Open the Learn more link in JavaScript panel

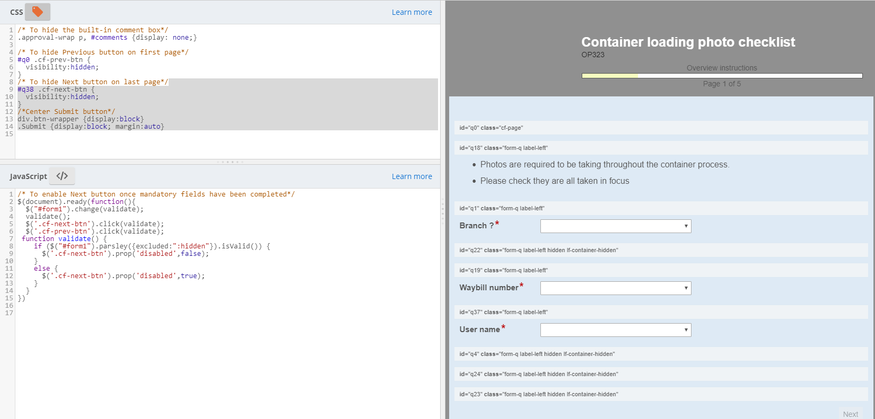(412, 176)
